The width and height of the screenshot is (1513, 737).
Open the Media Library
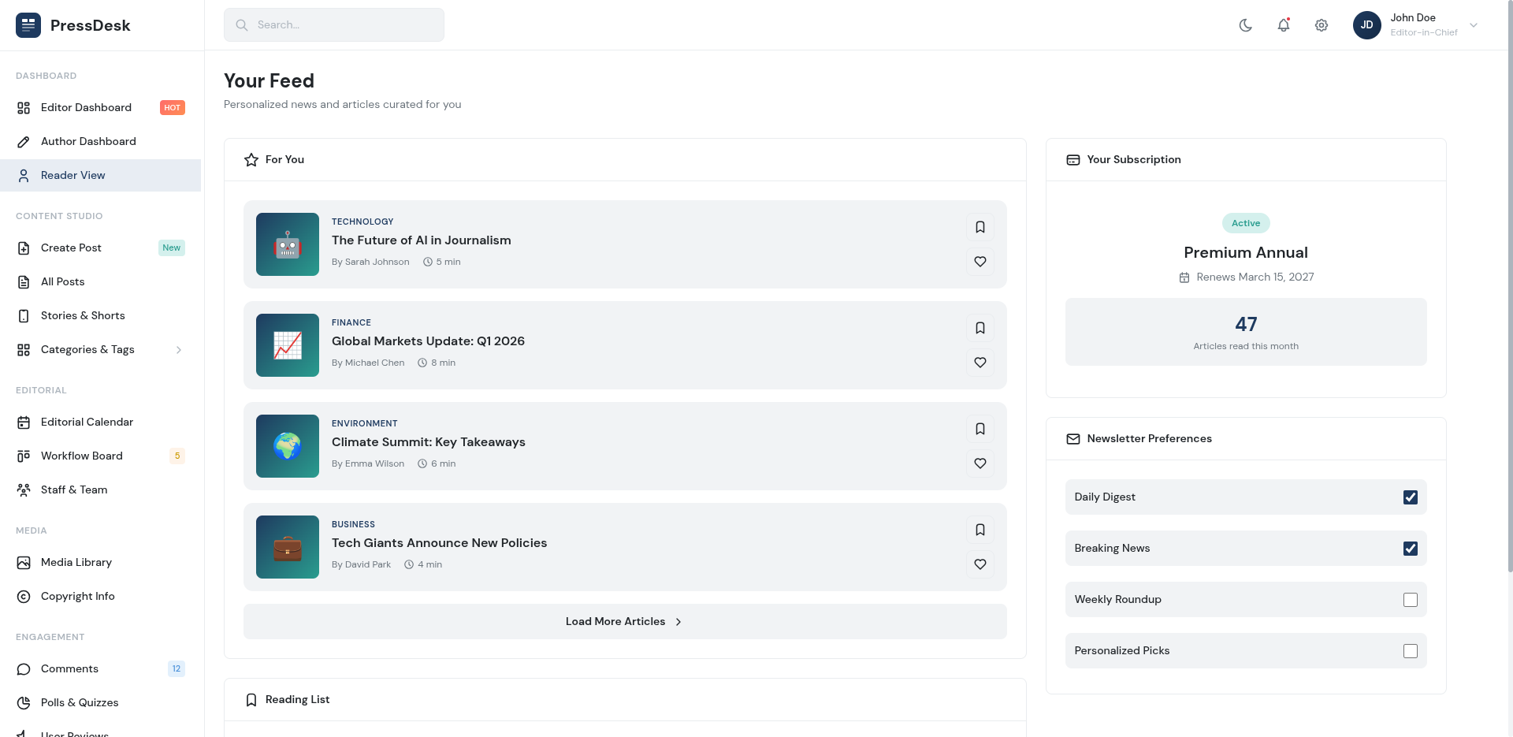(76, 562)
